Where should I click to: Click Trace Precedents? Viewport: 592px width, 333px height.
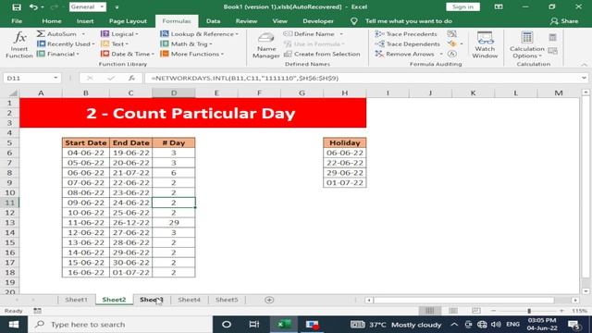click(x=406, y=34)
